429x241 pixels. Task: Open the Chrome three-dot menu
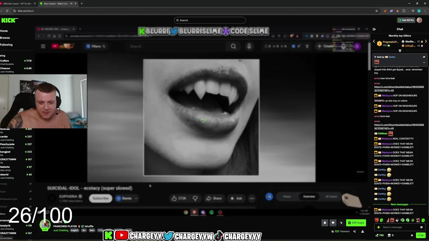(x=426, y=11)
